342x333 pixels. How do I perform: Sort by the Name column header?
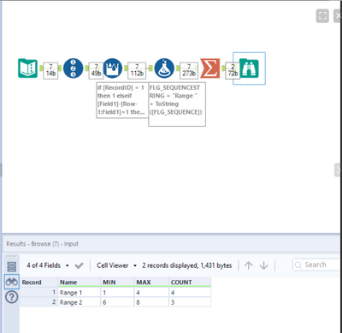(x=80, y=282)
